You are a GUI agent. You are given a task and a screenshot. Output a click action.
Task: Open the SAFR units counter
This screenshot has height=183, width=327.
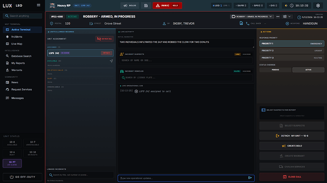(x=241, y=6)
